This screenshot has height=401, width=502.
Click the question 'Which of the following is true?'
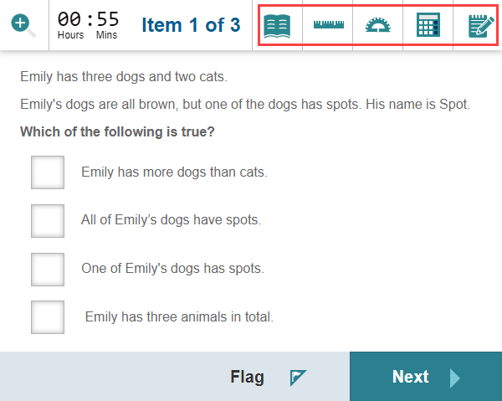click(117, 131)
